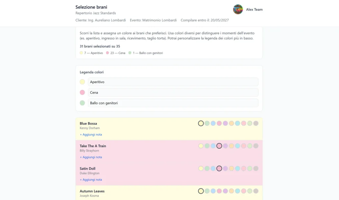Click the Alex Team avatar icon
Screen dimensions: 339x200
(x=238, y=9)
